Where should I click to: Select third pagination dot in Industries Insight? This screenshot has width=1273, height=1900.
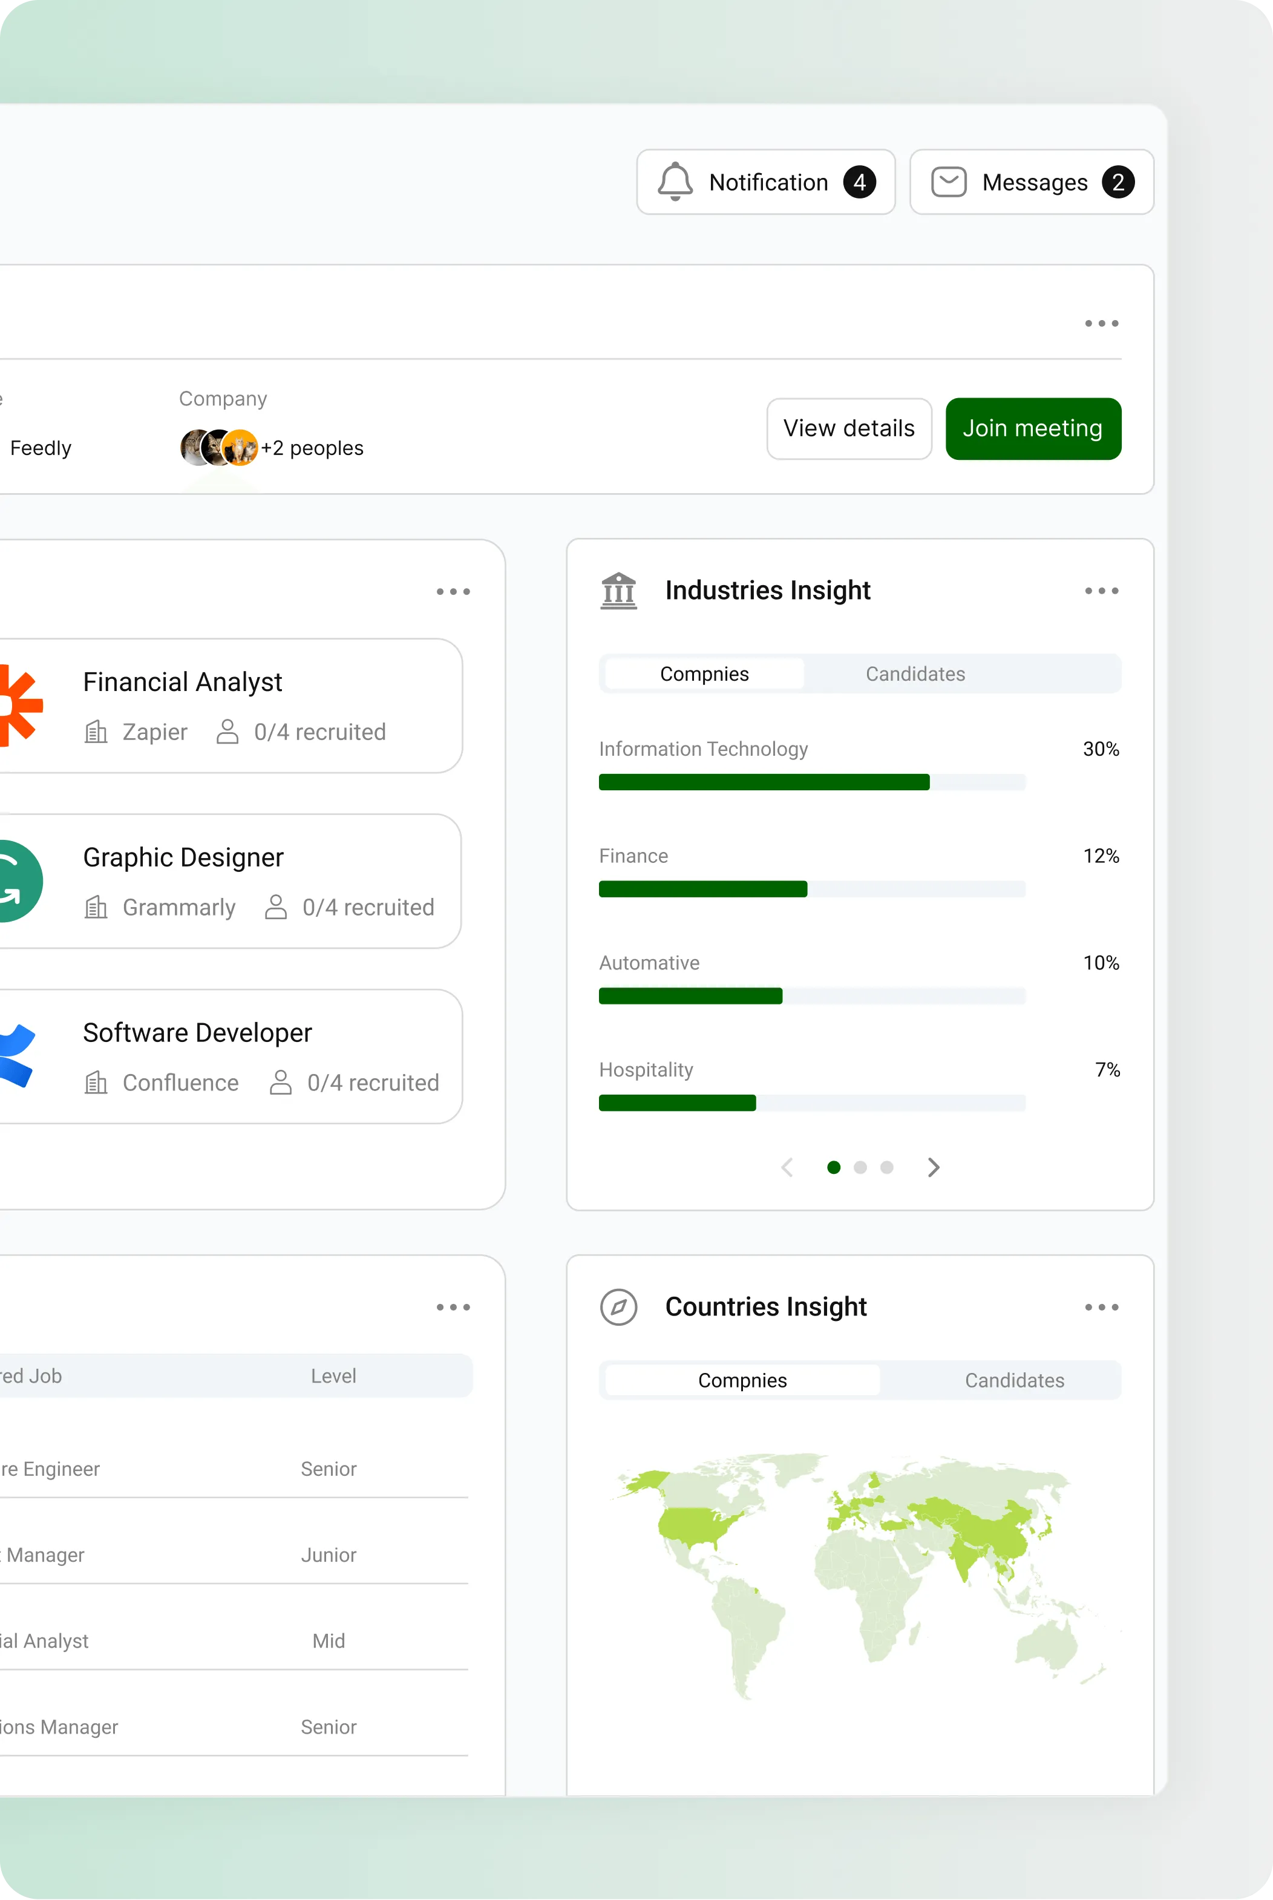[x=886, y=1167]
